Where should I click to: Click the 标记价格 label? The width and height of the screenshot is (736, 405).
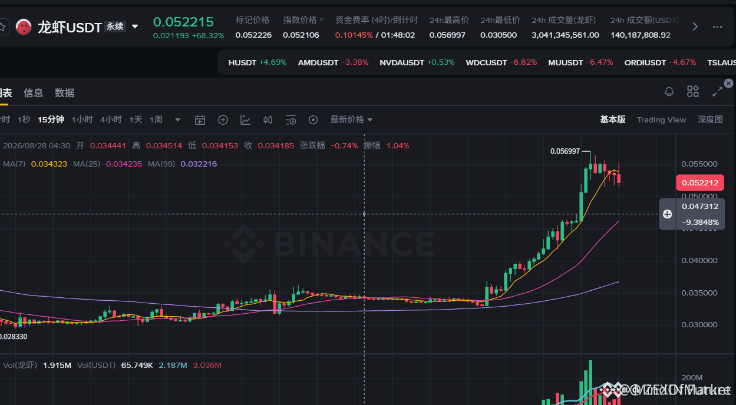[252, 19]
